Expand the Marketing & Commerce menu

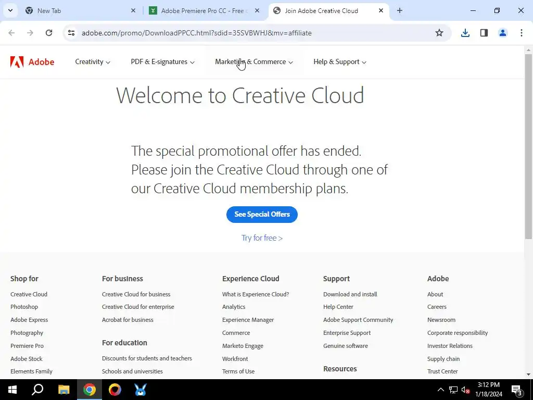tap(253, 62)
